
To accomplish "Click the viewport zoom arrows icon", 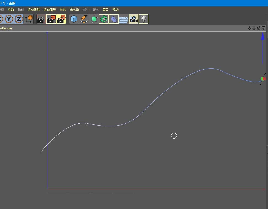I will (254, 28).
